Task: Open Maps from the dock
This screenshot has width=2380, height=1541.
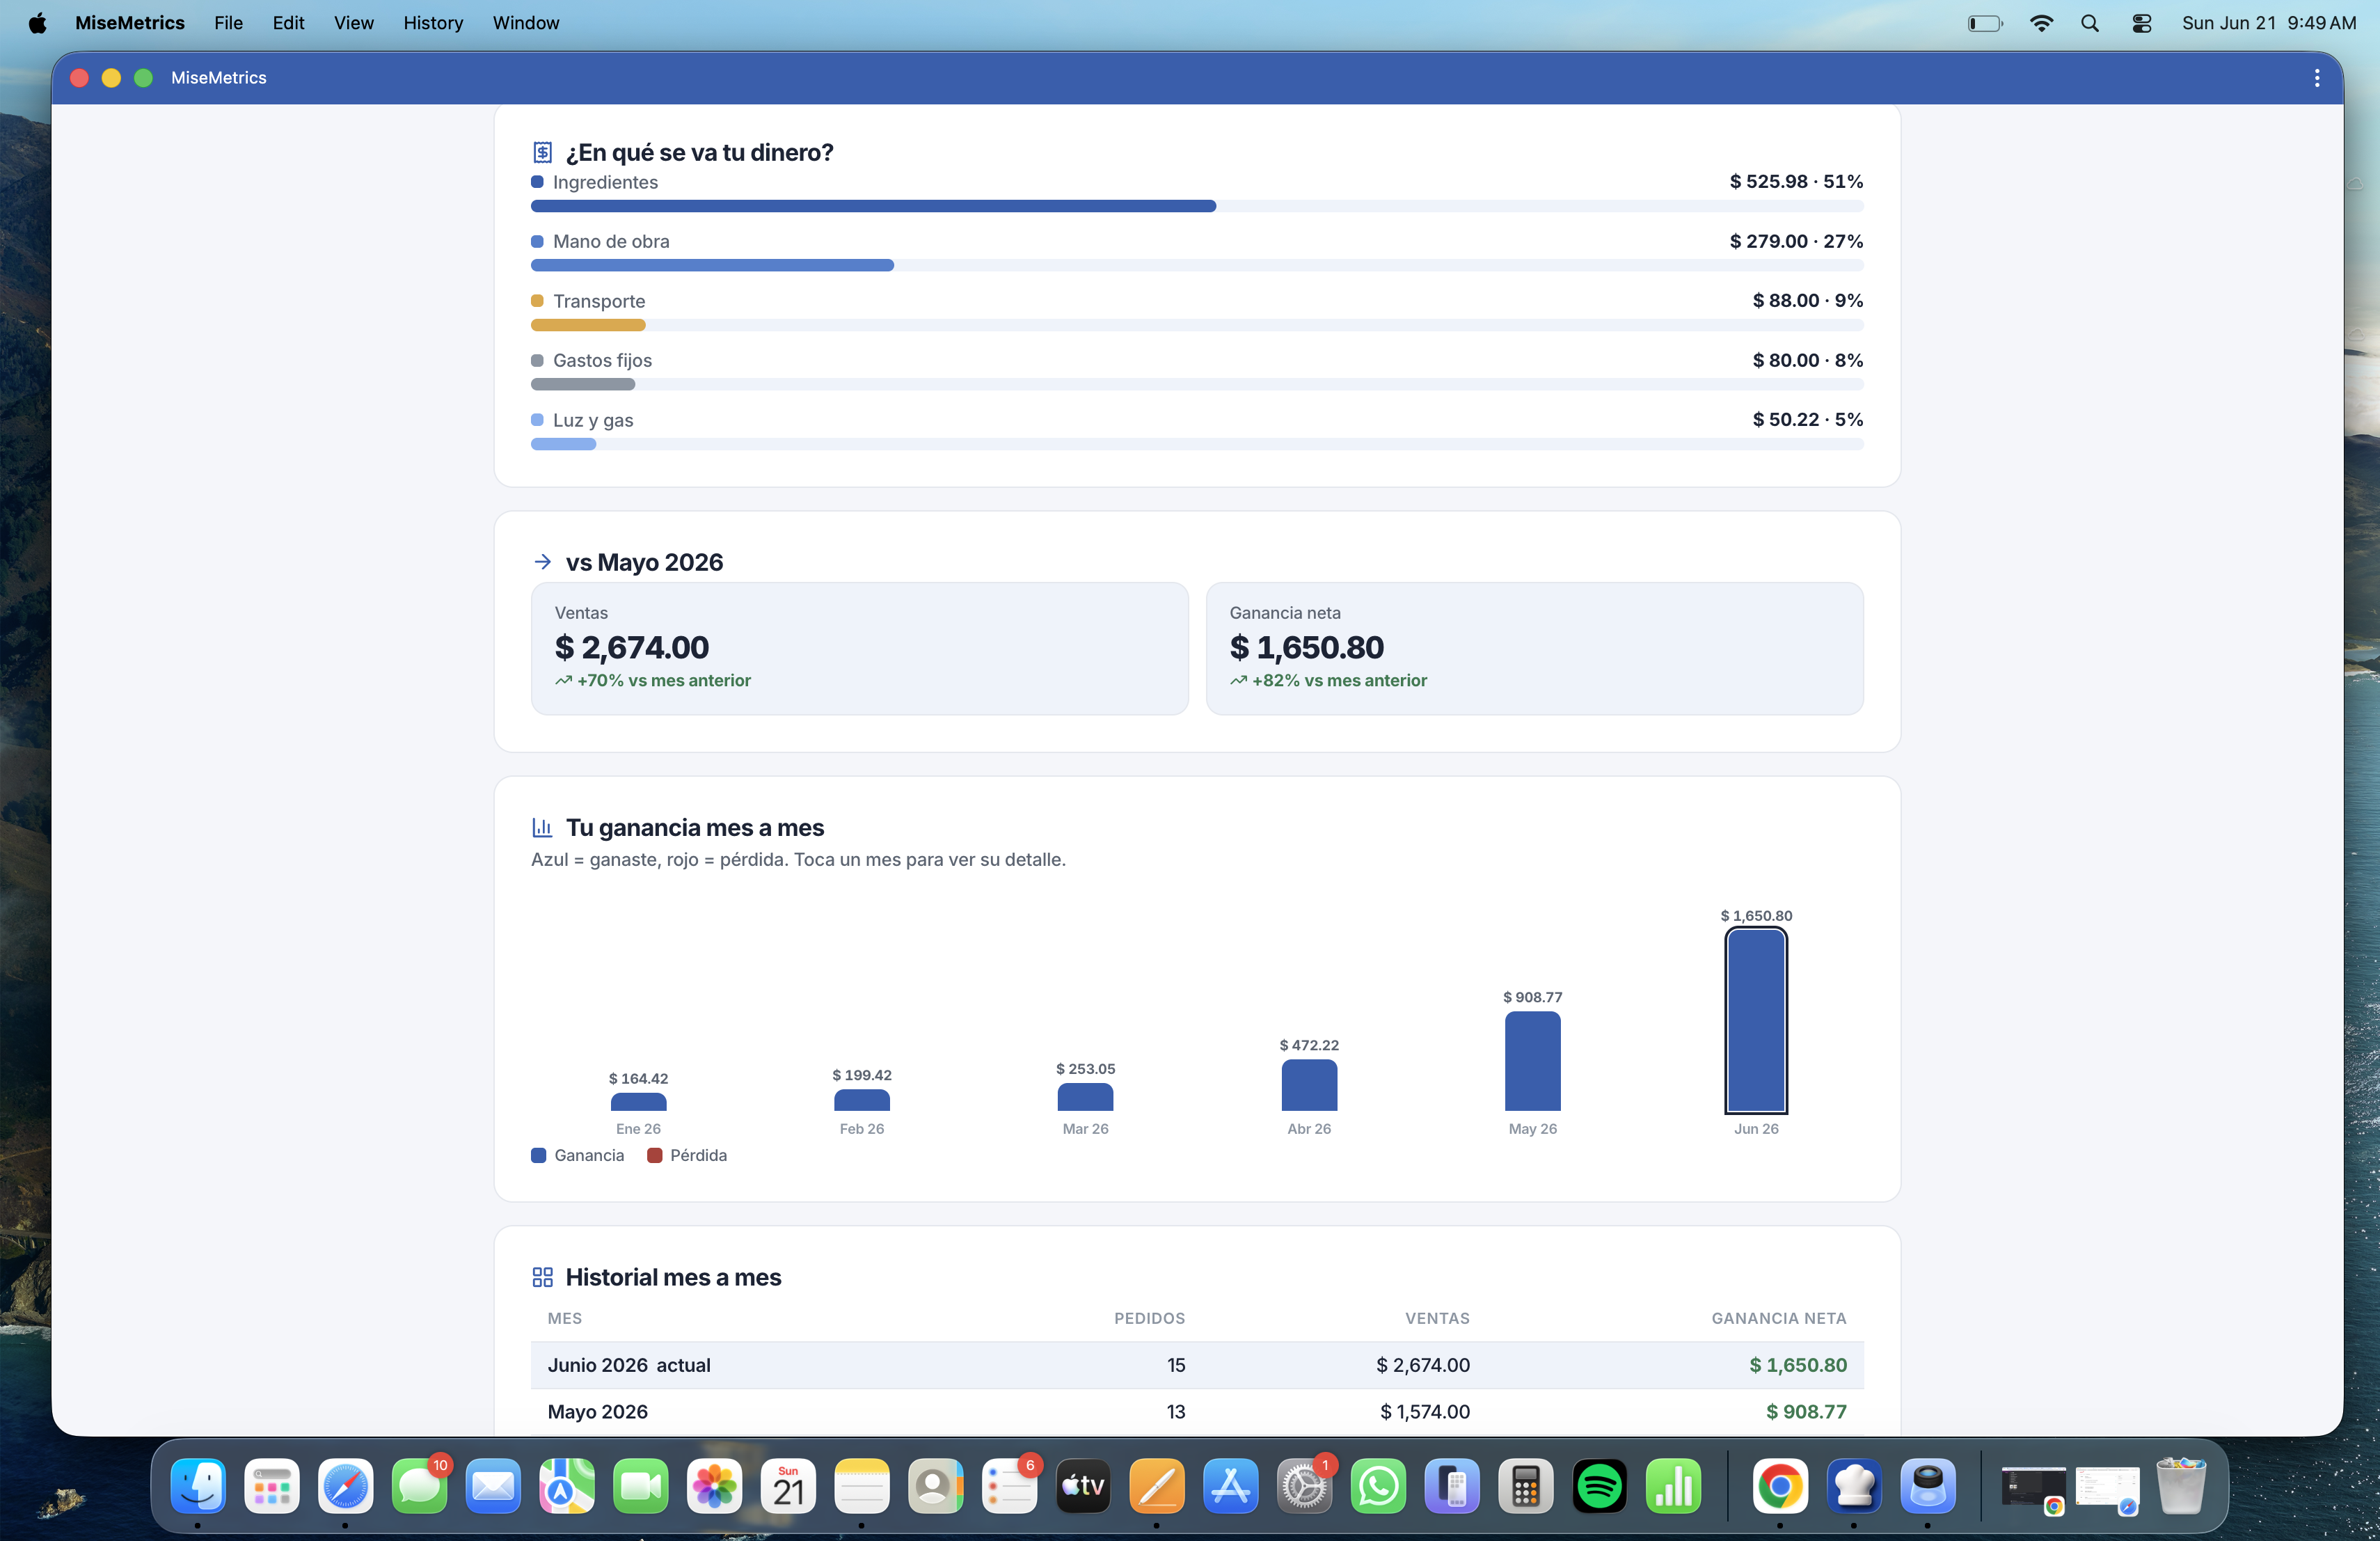Action: pyautogui.click(x=567, y=1486)
